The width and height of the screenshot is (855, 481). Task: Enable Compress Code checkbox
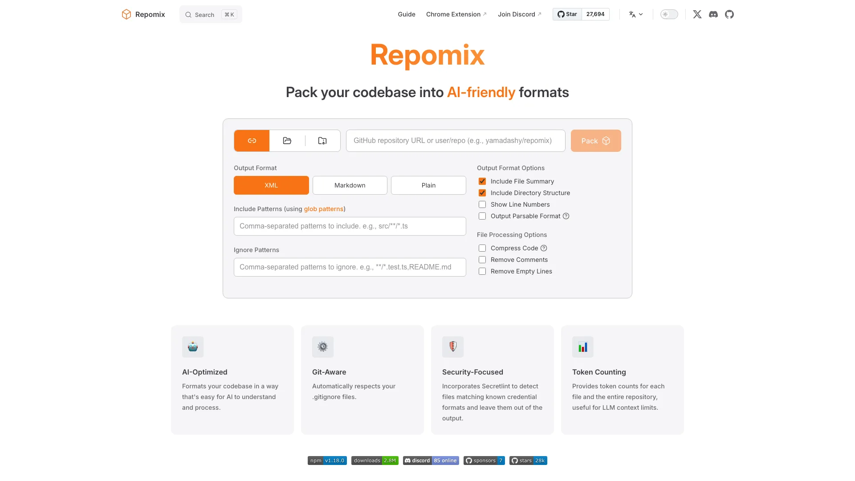[x=482, y=248]
